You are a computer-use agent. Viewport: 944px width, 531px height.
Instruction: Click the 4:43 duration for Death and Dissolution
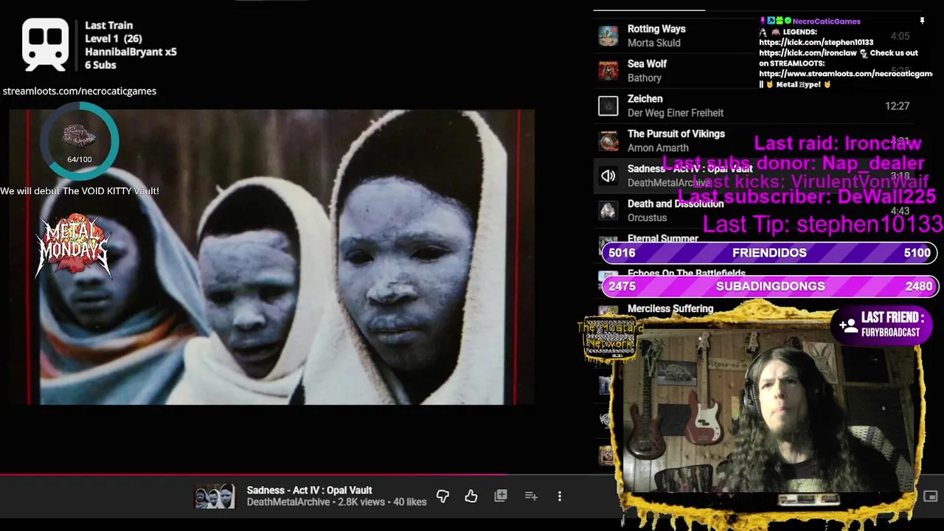coord(900,211)
